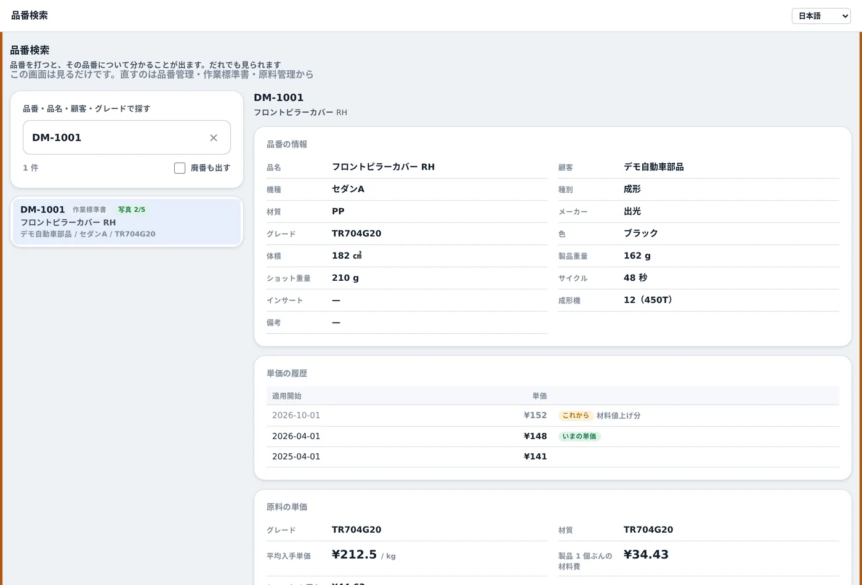Click the 原料の単価 section heading

tap(287, 507)
